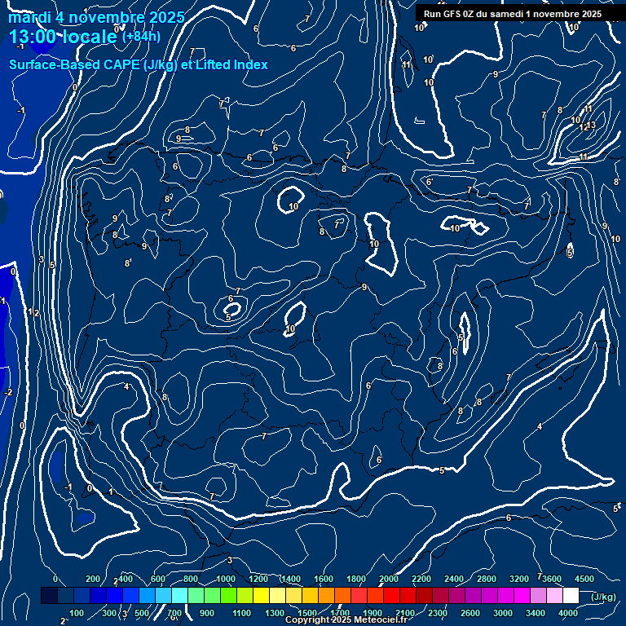The width and height of the screenshot is (626, 626).
Task: Click the '13:00 locale' time label
Action: (x=63, y=37)
